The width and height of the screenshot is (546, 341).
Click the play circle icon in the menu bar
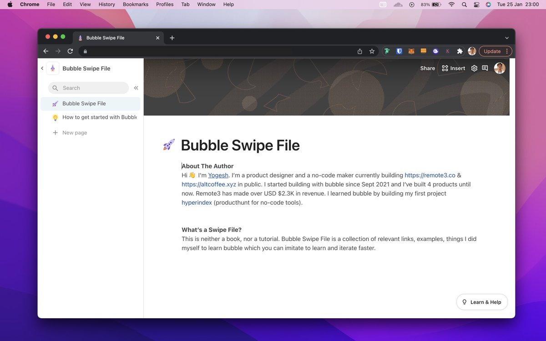pos(412,5)
